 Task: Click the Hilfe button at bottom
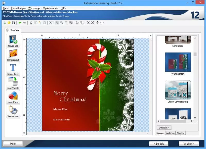pos(13,144)
